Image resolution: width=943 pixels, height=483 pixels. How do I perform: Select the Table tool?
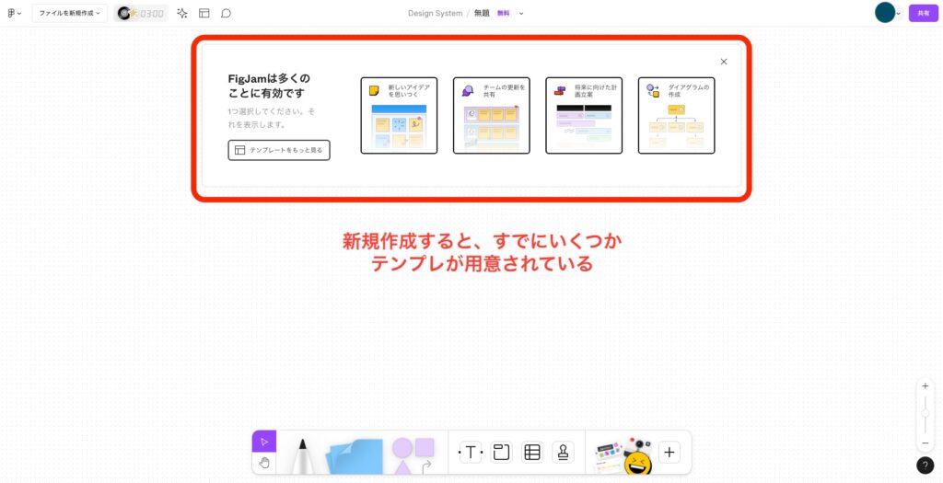point(532,453)
